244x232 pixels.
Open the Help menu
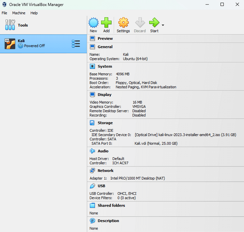(x=34, y=13)
